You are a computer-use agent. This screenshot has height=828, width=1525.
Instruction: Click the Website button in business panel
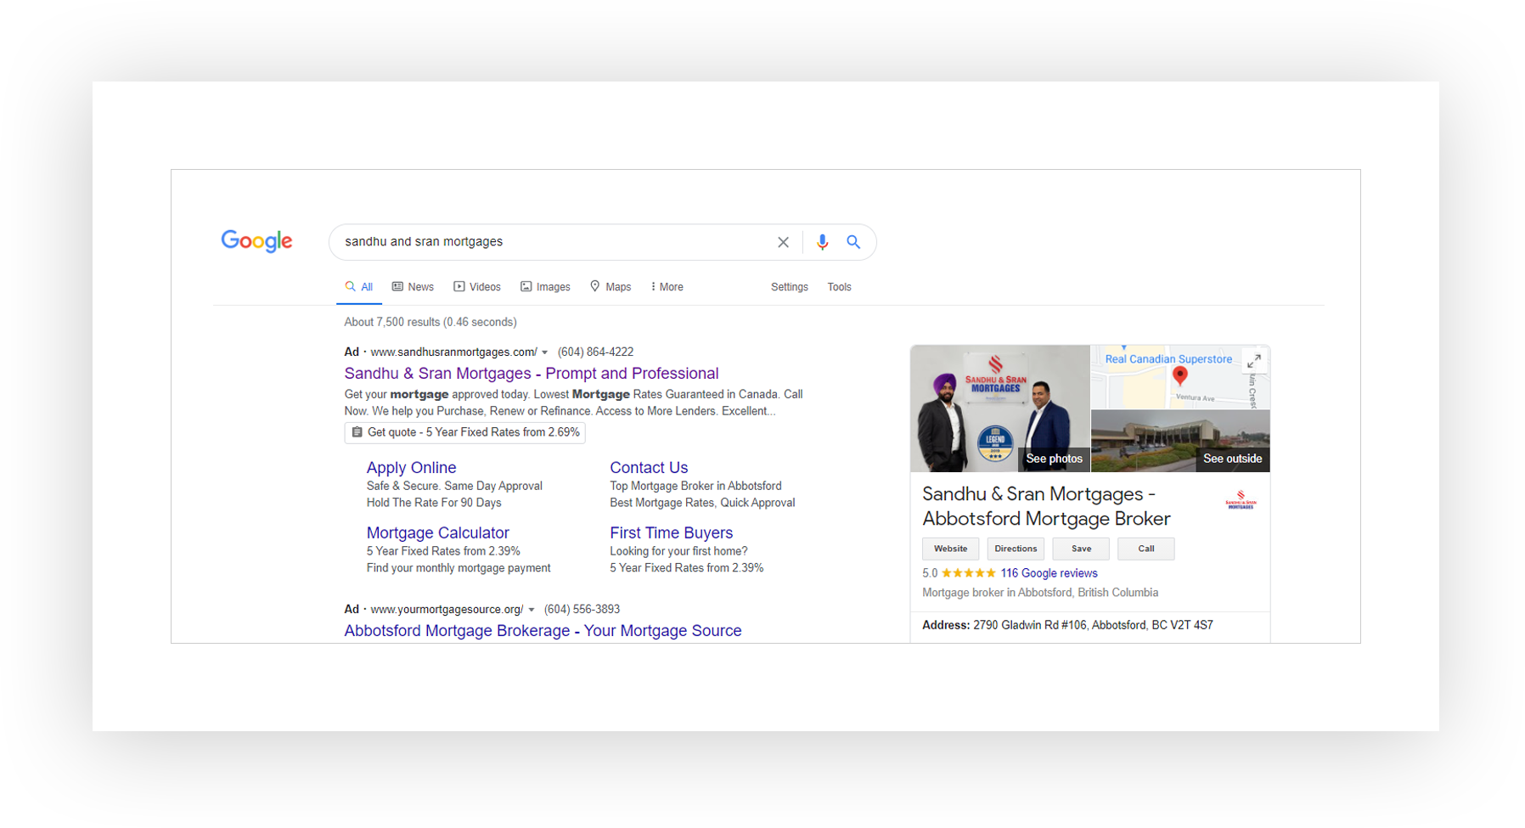coord(950,549)
